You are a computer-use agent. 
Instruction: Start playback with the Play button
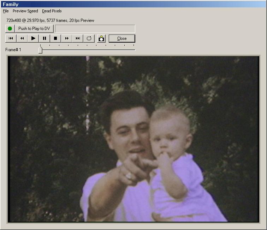[x=33, y=38]
